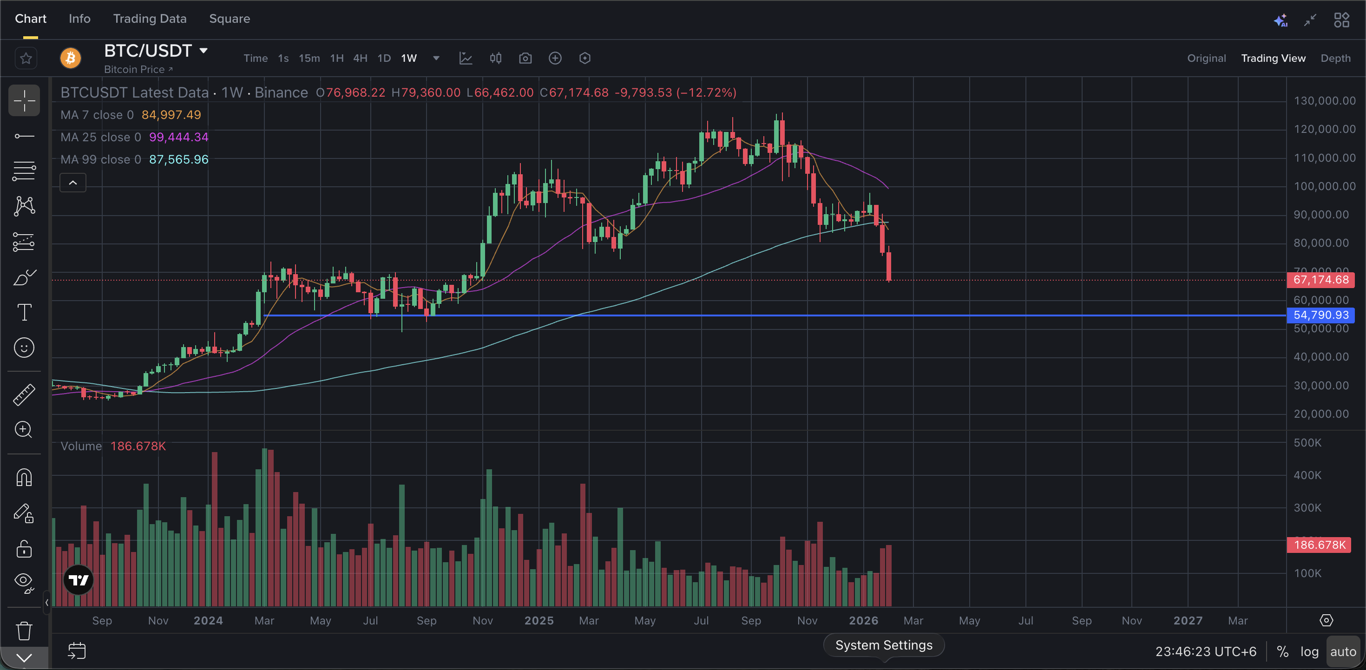Image resolution: width=1366 pixels, height=670 pixels.
Task: Toggle the log scale option
Action: click(x=1309, y=651)
